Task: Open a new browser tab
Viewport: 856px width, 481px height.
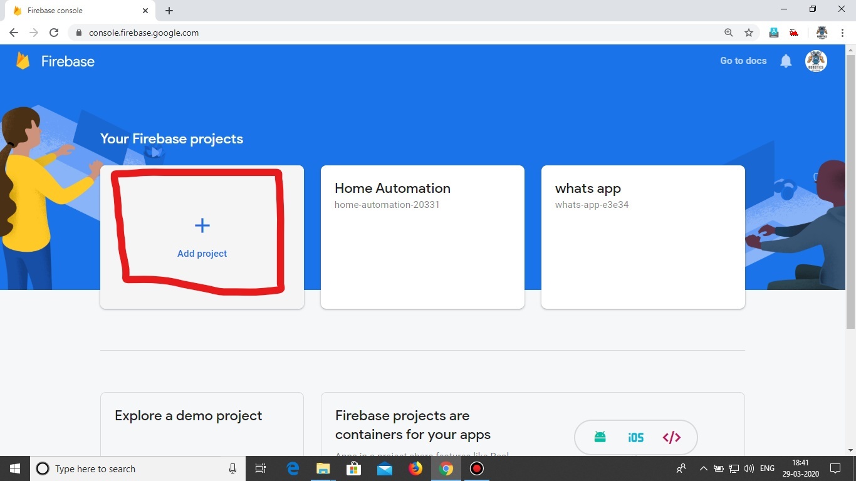Action: pyautogui.click(x=169, y=11)
